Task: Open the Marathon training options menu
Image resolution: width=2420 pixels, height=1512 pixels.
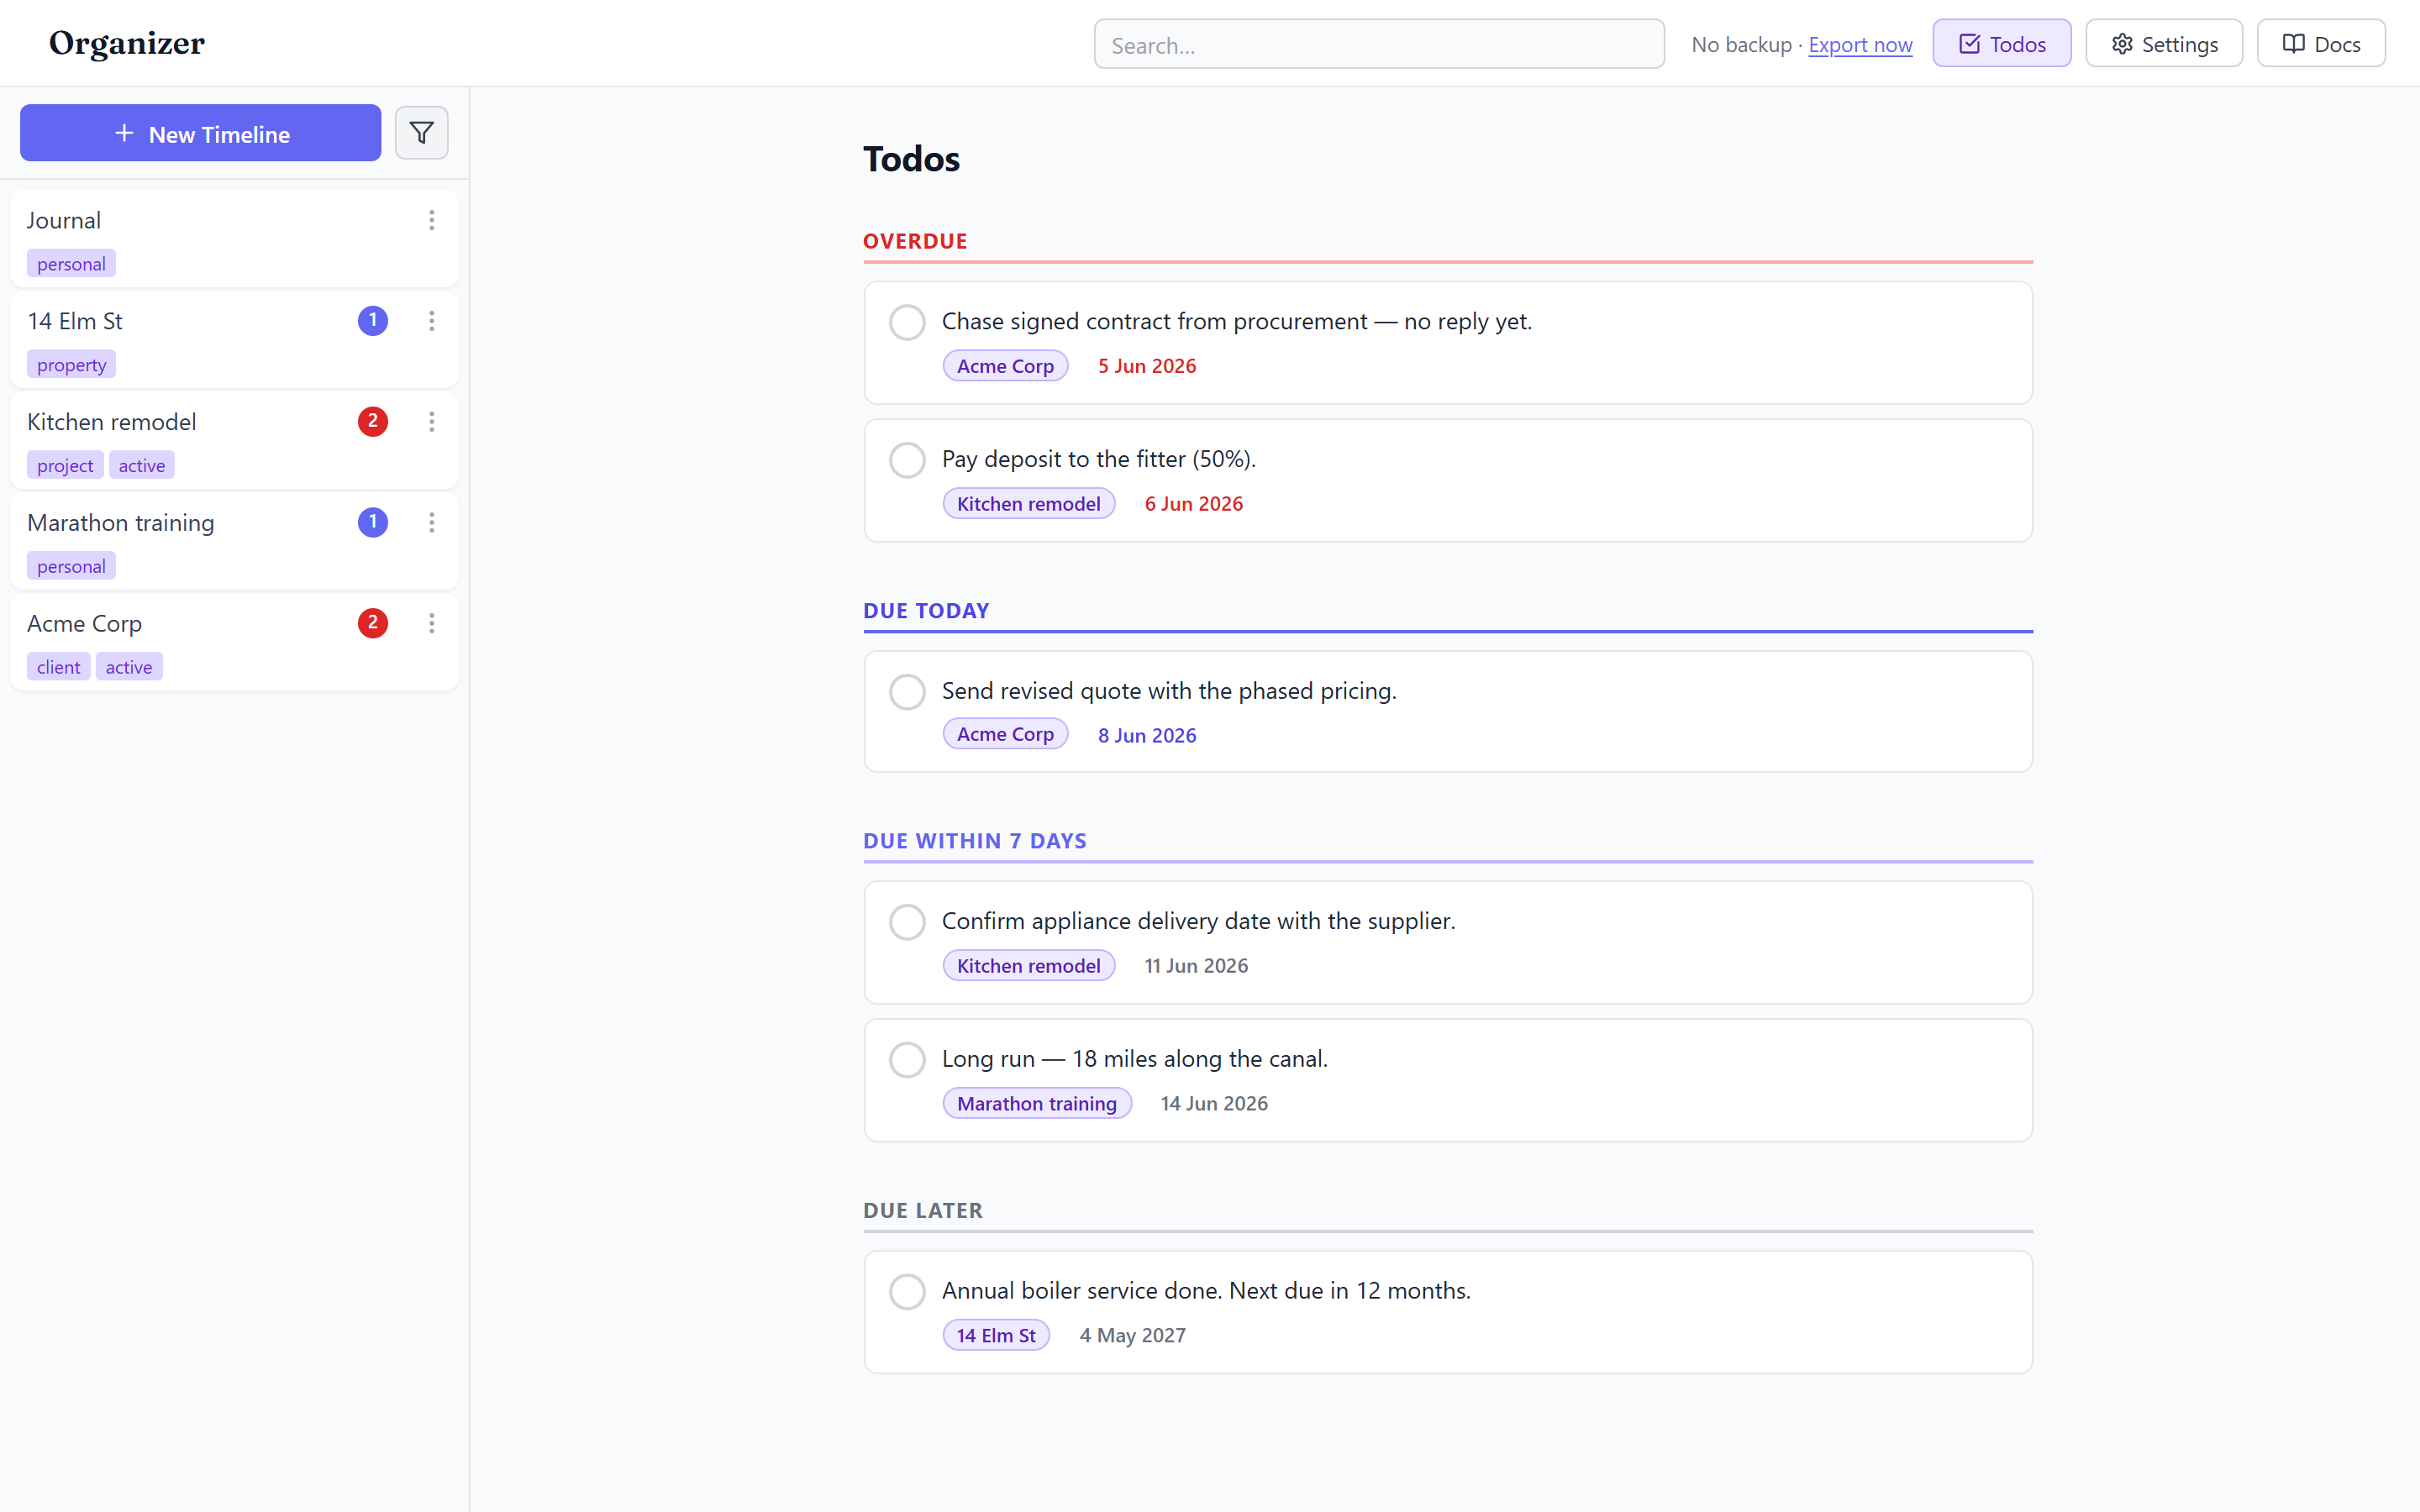Action: 431,523
